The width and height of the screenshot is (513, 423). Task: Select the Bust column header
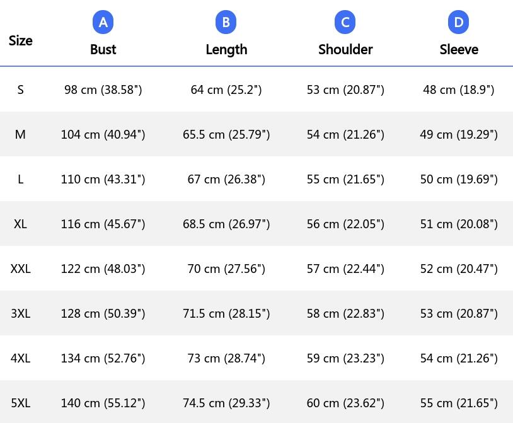point(103,49)
